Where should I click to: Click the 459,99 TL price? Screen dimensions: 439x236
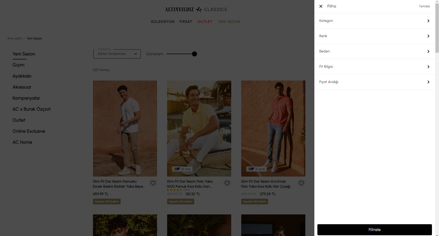pos(101,194)
